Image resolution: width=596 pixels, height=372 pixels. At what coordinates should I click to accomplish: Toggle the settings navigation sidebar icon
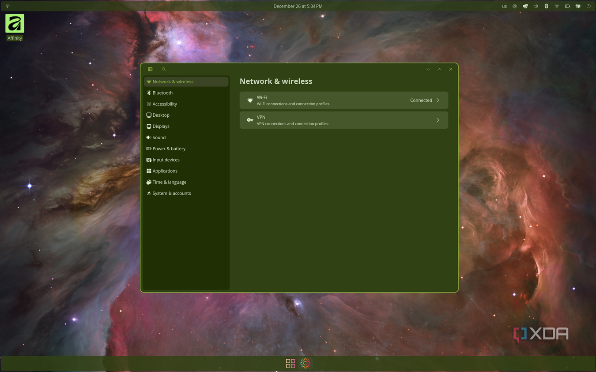[x=150, y=69]
